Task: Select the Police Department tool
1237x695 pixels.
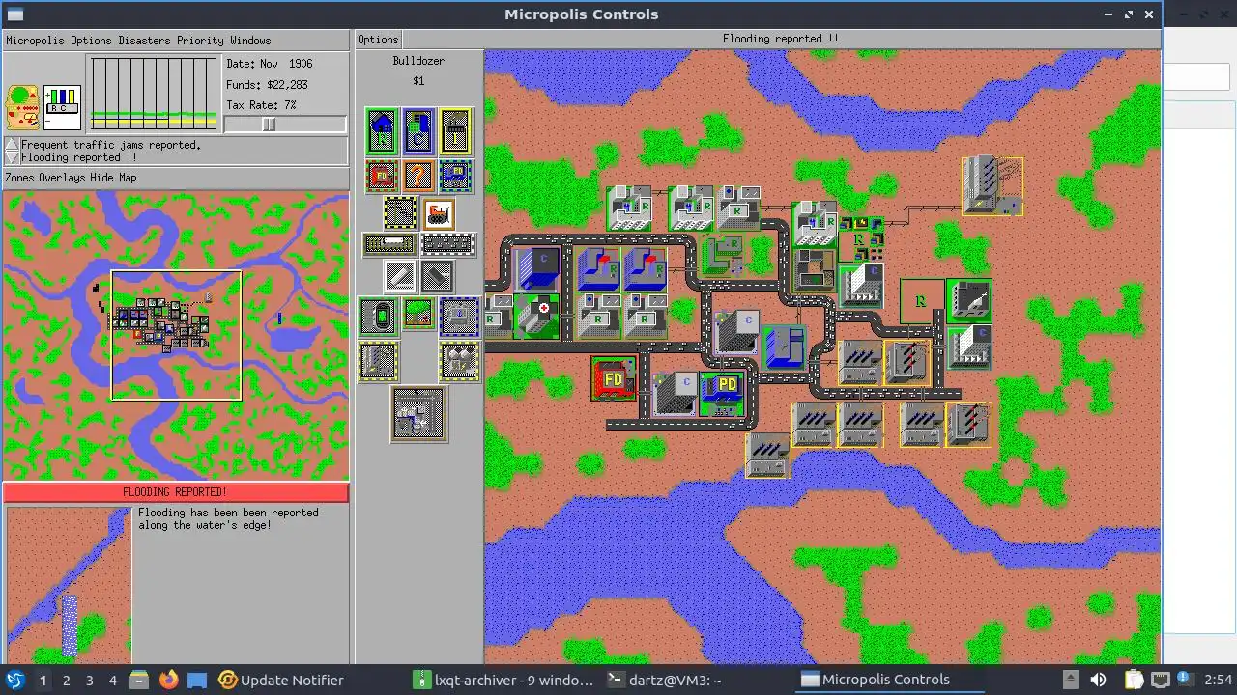Action: click(455, 176)
